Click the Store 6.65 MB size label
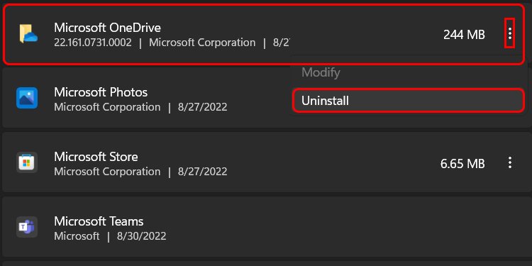Screen dimensions: 532x266 coord(462,164)
